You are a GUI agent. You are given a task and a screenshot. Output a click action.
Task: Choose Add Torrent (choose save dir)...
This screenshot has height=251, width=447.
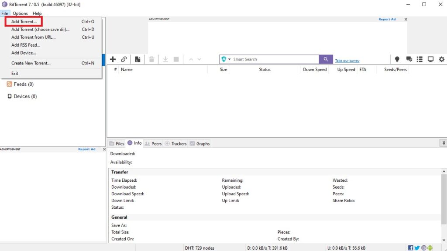pos(52,29)
